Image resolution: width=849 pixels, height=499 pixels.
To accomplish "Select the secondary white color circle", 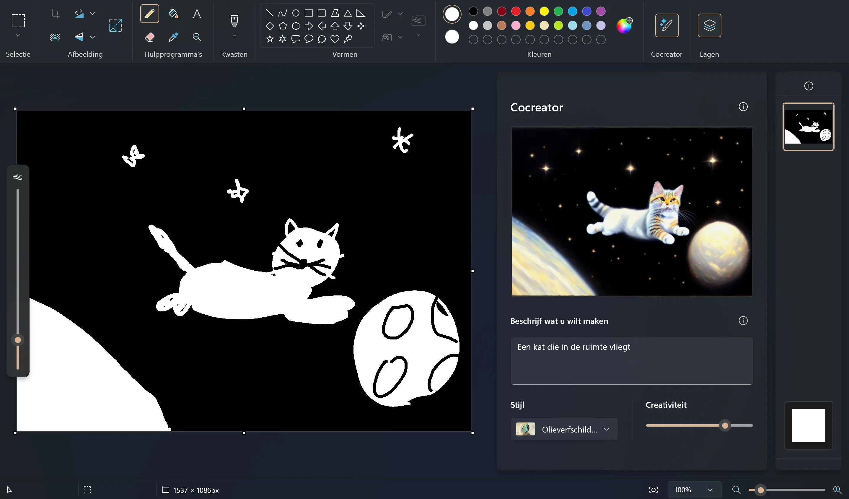I will 452,37.
